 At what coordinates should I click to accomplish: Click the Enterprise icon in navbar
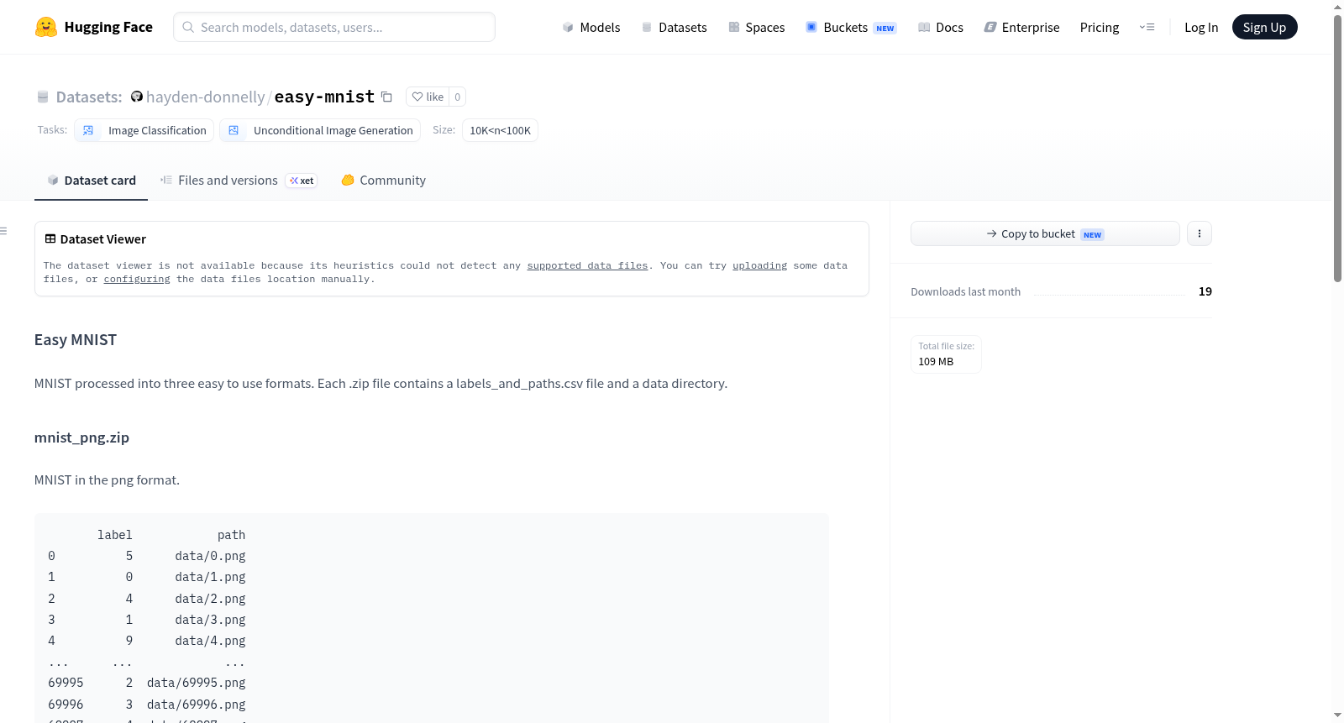(990, 27)
